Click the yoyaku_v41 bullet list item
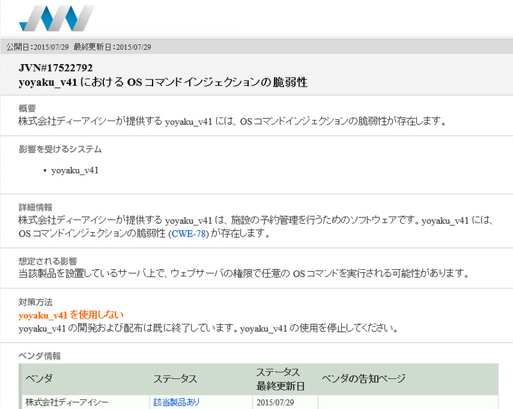The height and width of the screenshot is (409, 513). click(x=74, y=171)
